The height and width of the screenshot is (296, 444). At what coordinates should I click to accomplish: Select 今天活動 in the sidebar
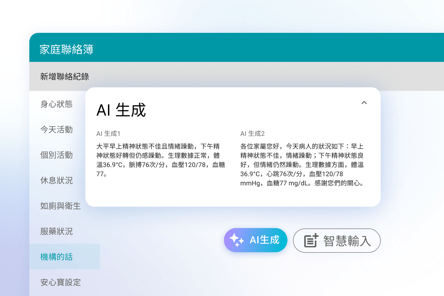point(57,130)
